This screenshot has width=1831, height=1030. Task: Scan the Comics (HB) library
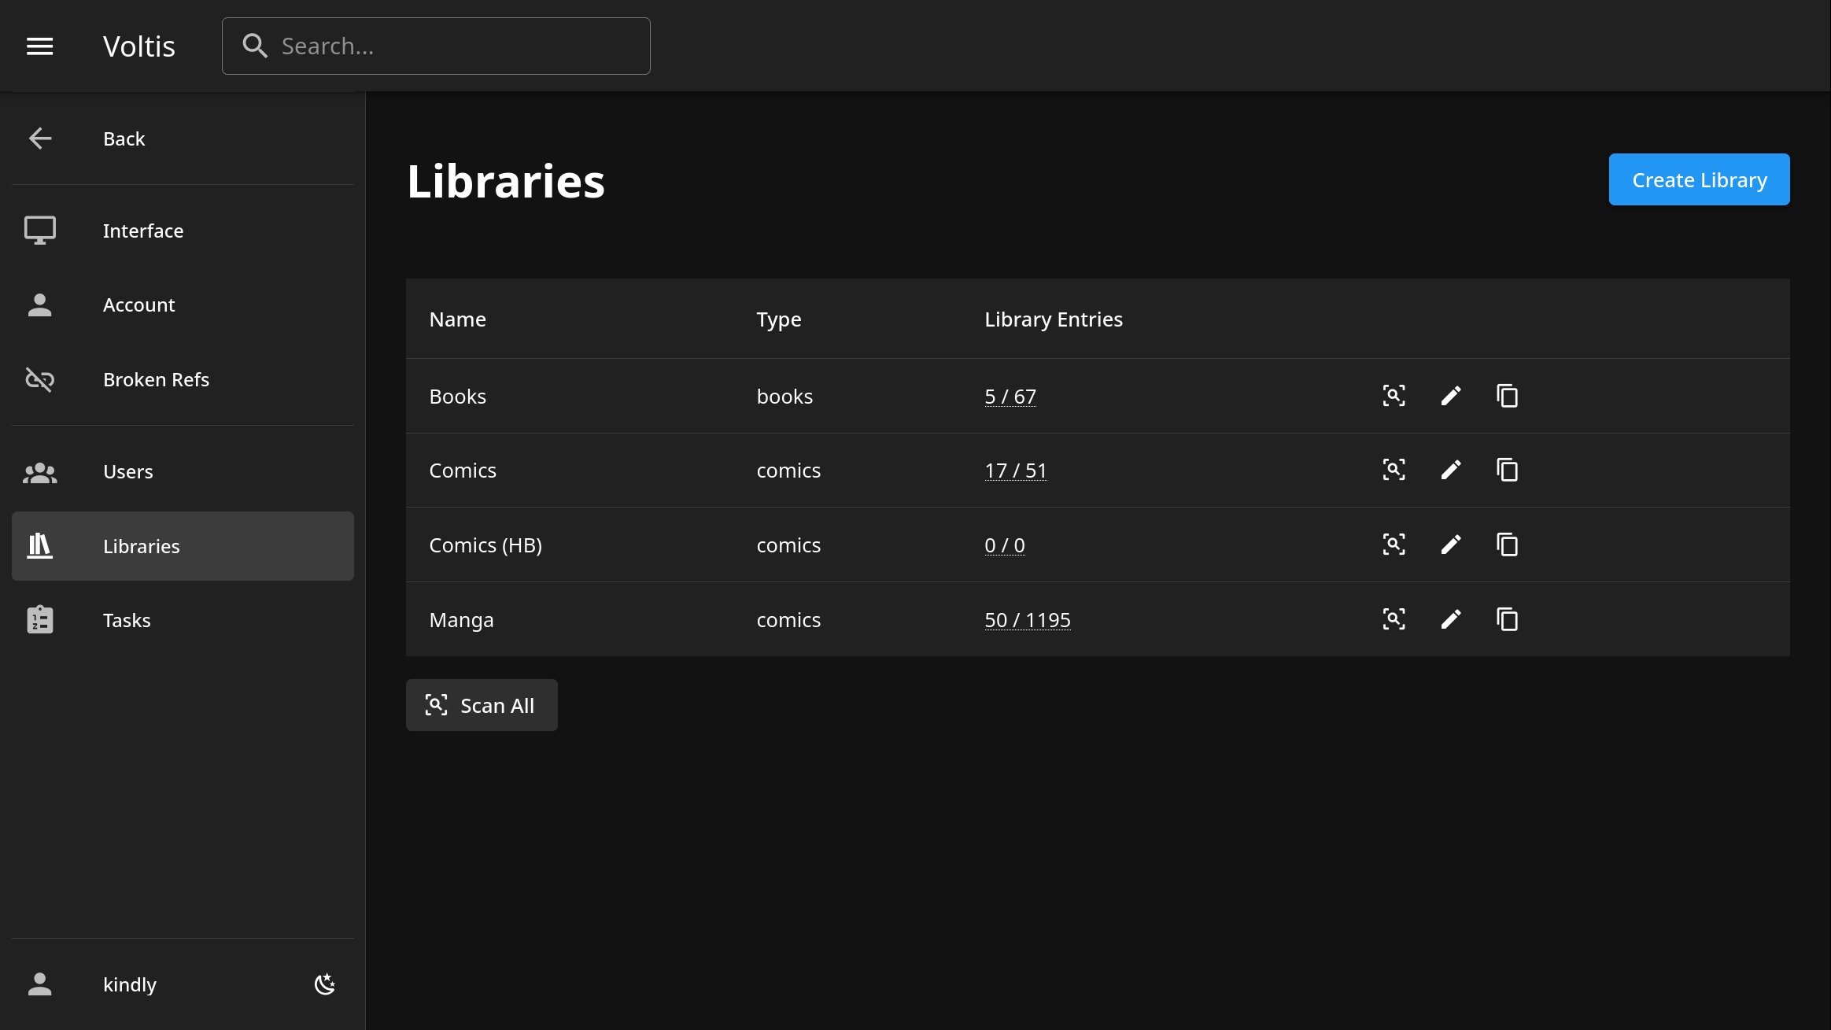pos(1394,545)
